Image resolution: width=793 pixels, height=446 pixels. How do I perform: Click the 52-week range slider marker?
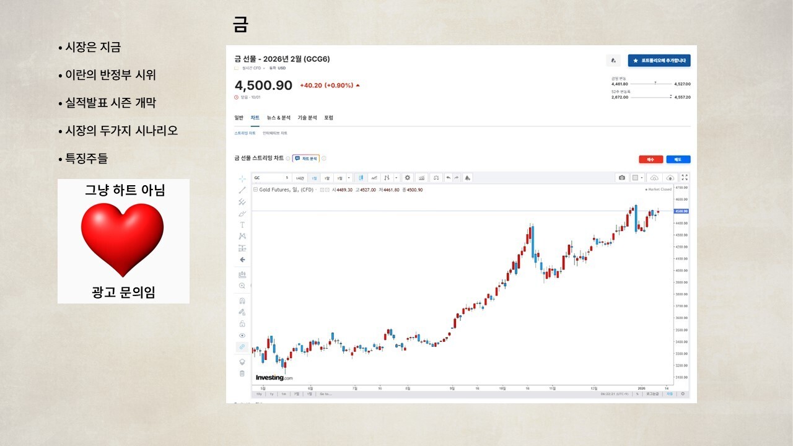(670, 97)
